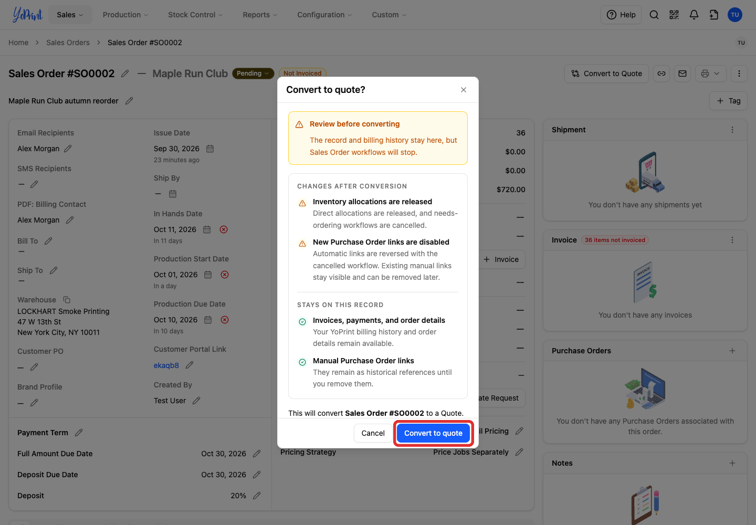Viewport: 756px width, 525px height.
Task: Open the search icon in top bar
Action: point(654,15)
